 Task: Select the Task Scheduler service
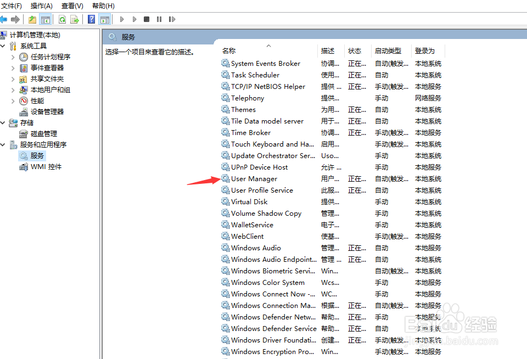tap(255, 75)
